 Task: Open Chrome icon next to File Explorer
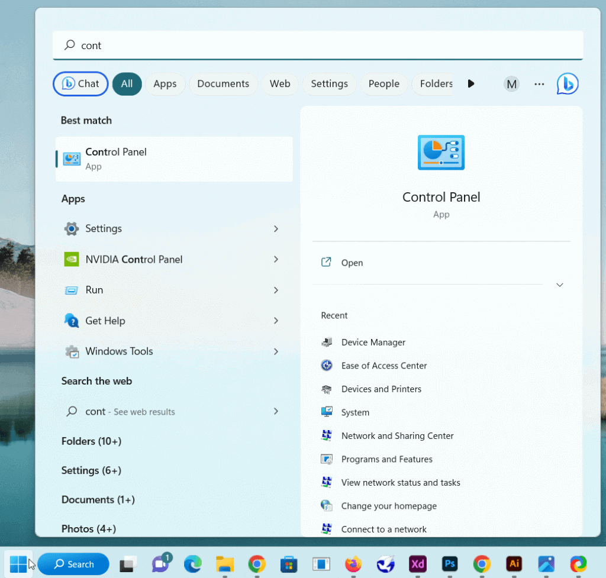pyautogui.click(x=257, y=564)
